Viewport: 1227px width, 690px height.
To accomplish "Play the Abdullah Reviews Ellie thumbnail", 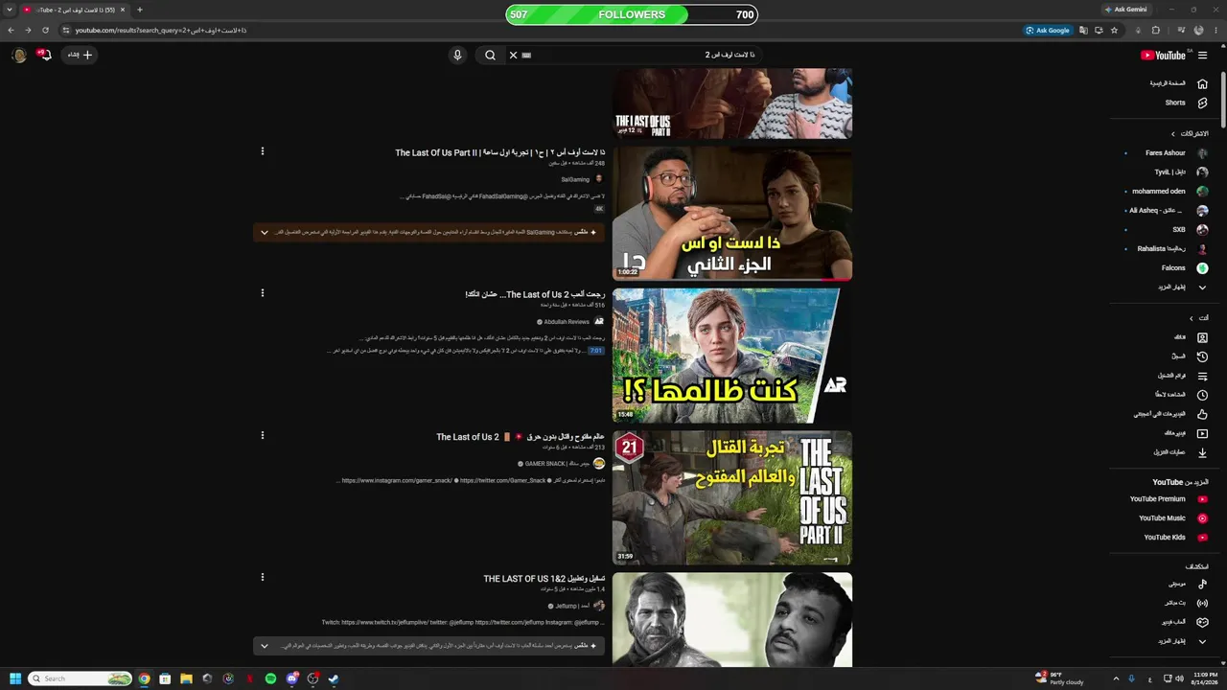I will [x=732, y=356].
